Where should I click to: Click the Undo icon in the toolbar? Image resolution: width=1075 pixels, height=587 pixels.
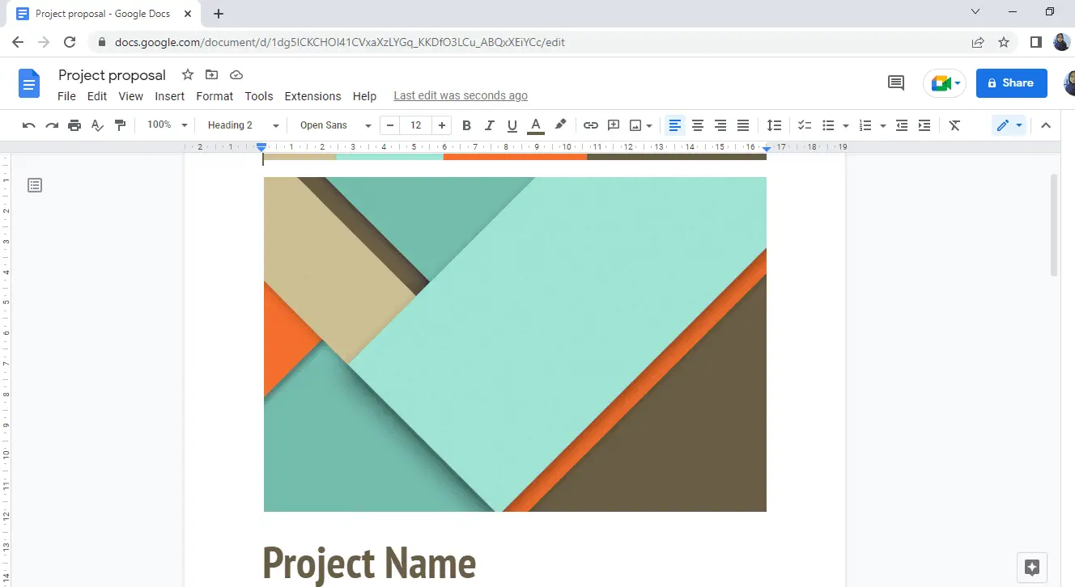point(29,125)
